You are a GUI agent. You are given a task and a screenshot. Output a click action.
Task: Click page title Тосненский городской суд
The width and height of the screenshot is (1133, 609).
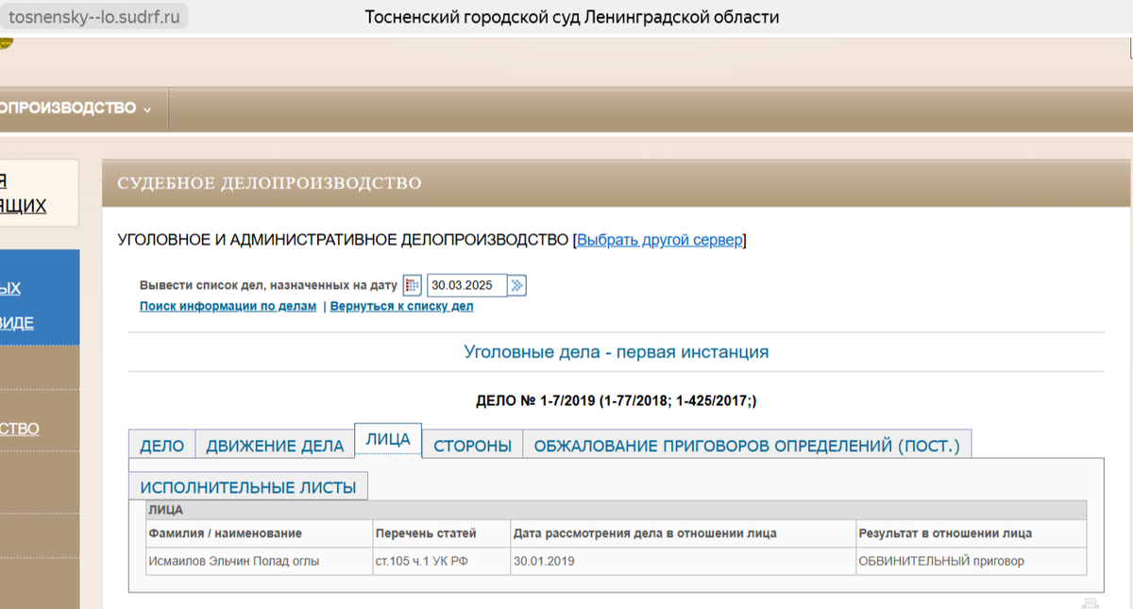(x=572, y=17)
